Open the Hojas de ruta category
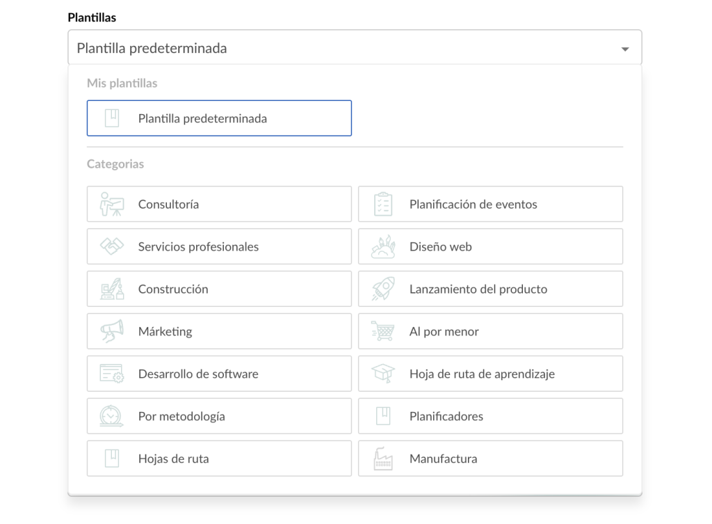 tap(219, 458)
